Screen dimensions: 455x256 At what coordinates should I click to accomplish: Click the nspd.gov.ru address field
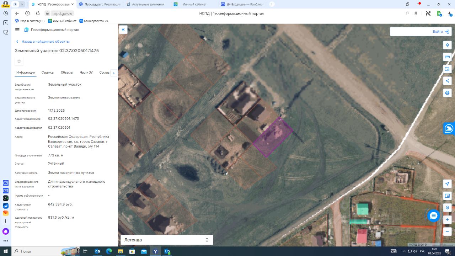coord(62,13)
